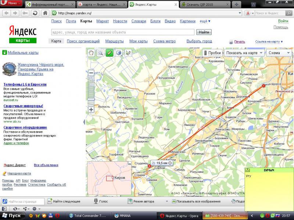Zoom out with the minus button
294x220 pixels.
click(x=91, y=73)
